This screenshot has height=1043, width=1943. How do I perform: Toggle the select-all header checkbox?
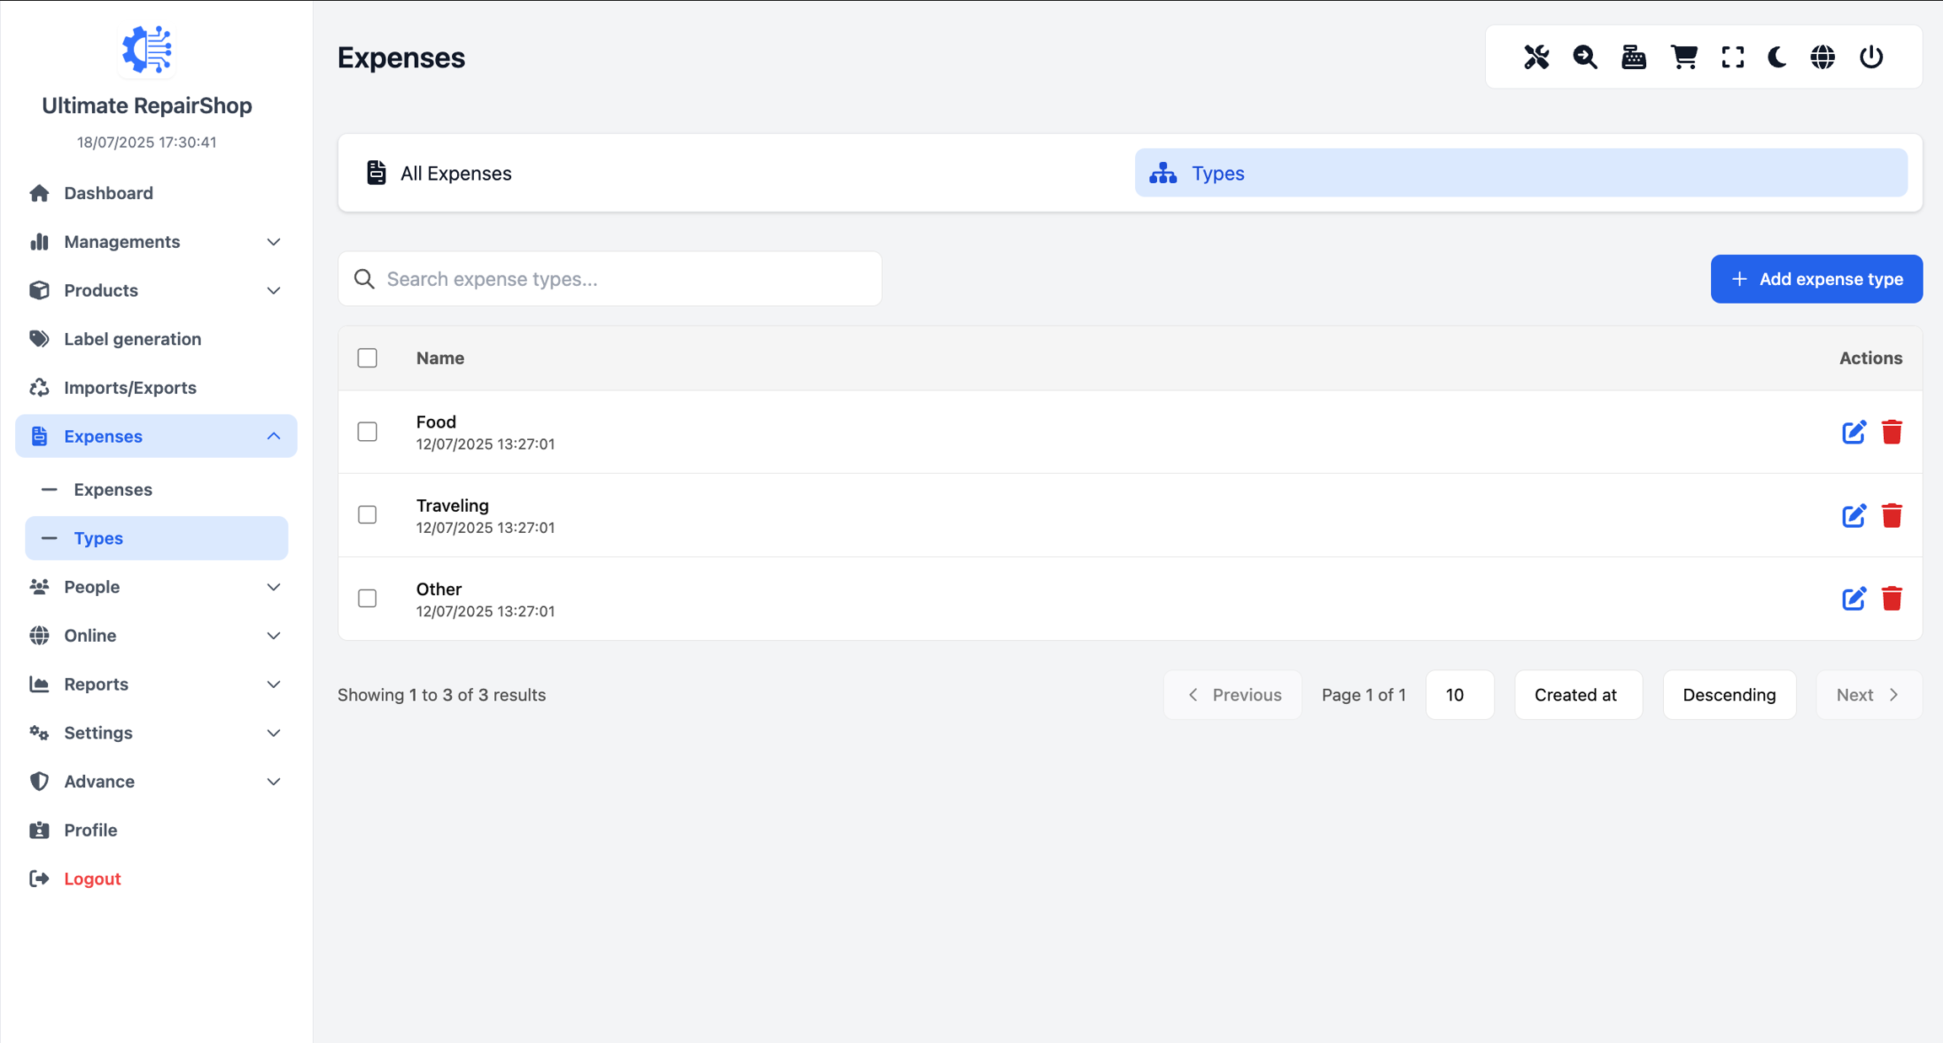tap(367, 358)
